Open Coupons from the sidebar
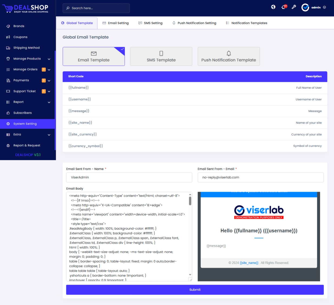334x305 pixels. 20,37
